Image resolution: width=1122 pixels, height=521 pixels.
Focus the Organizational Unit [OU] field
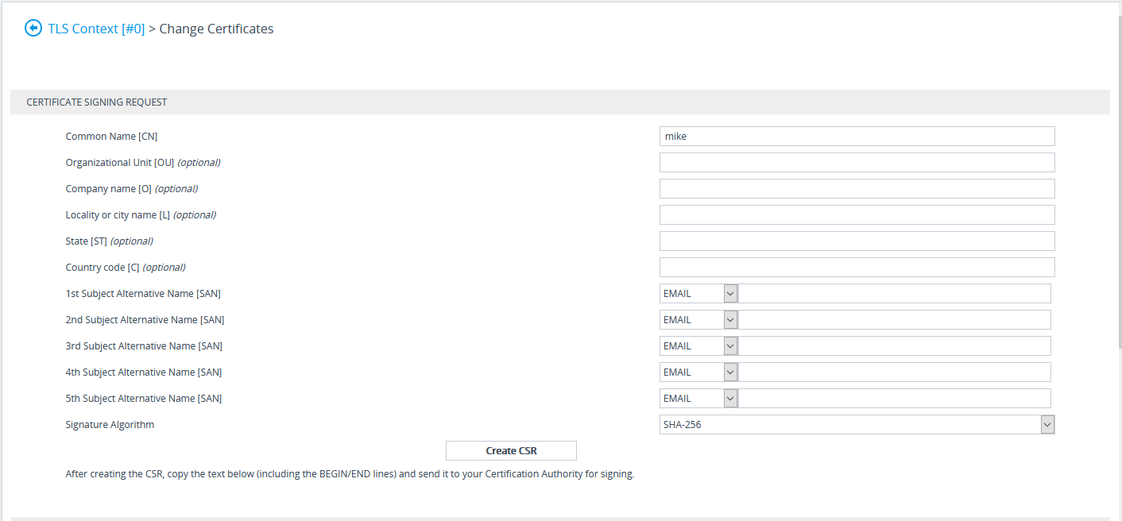coord(857,163)
